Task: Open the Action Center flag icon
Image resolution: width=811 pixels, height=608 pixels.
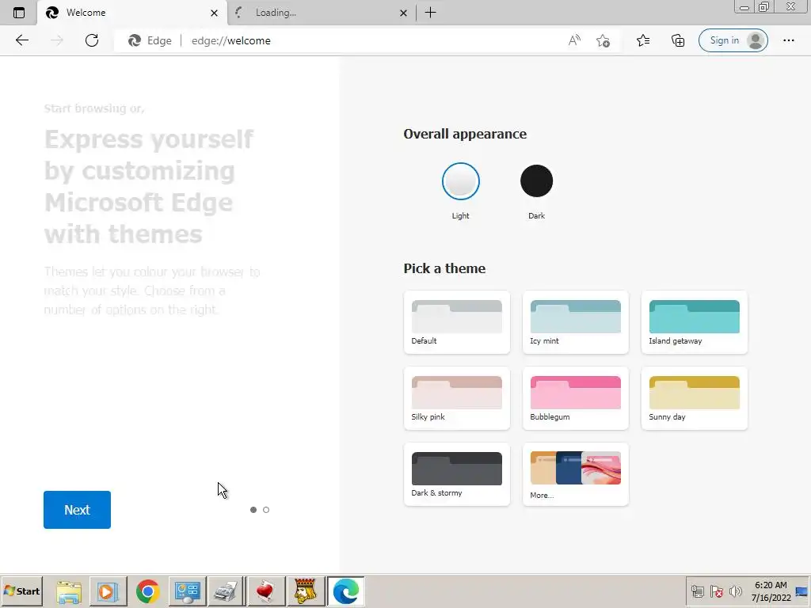Action: (x=716, y=591)
